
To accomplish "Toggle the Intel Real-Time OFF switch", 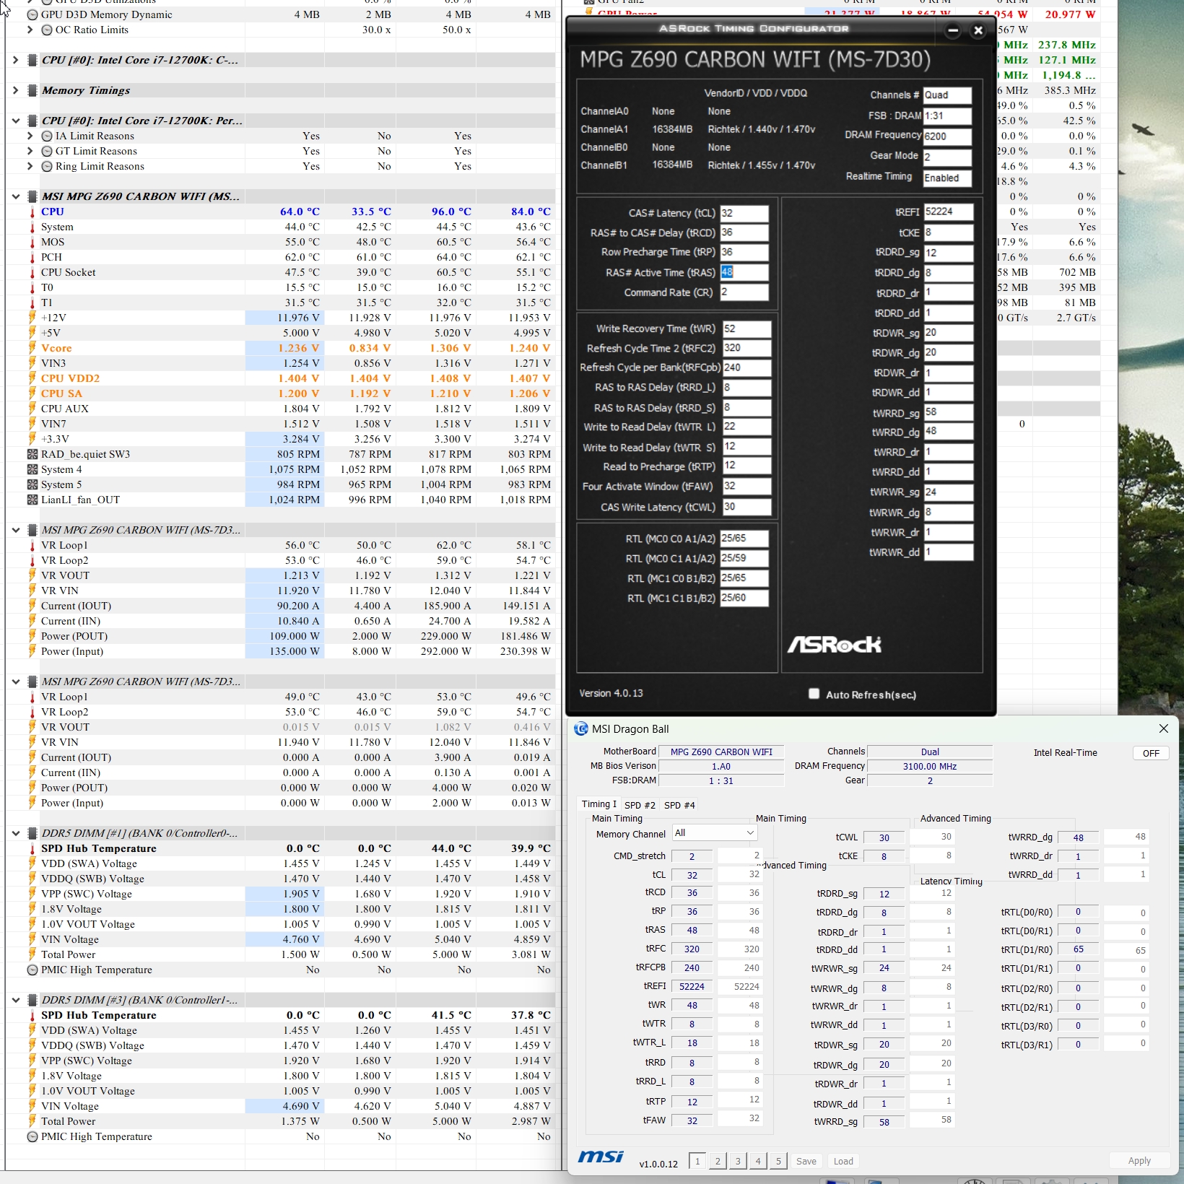I will click(1151, 753).
